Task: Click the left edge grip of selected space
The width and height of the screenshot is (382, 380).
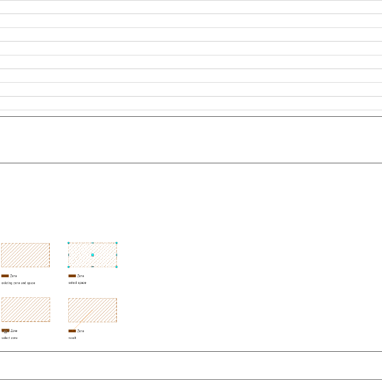Action: [x=69, y=255]
